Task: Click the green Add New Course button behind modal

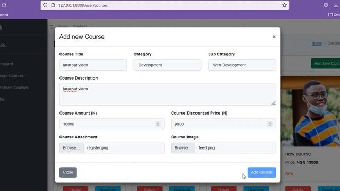Action: (x=325, y=63)
